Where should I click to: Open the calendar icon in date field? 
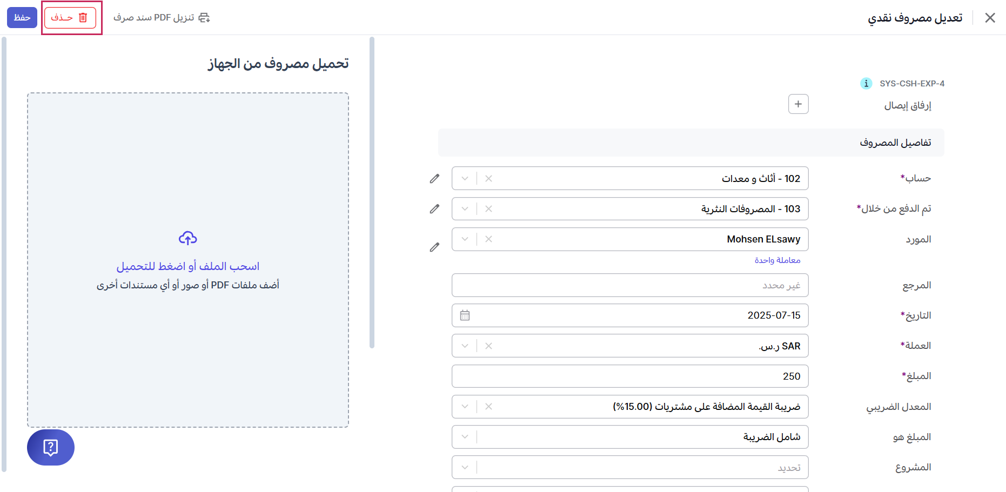465,315
